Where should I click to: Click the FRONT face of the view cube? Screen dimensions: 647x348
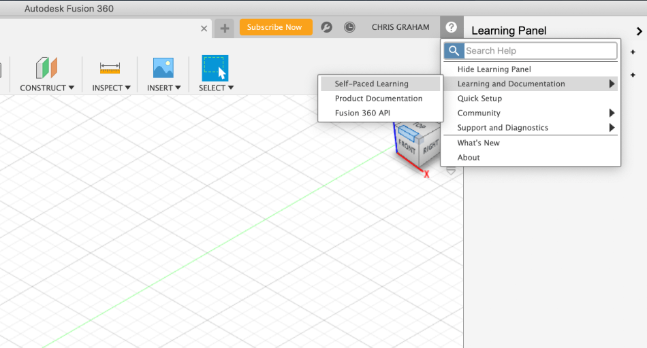pyautogui.click(x=407, y=147)
